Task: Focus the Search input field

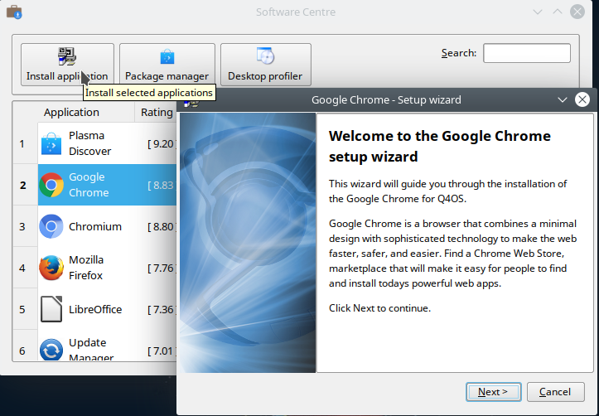Action: tap(527, 53)
